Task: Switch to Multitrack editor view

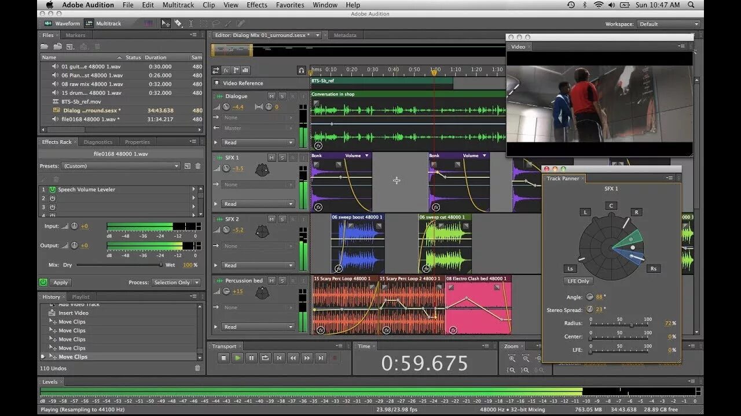Action: point(104,24)
